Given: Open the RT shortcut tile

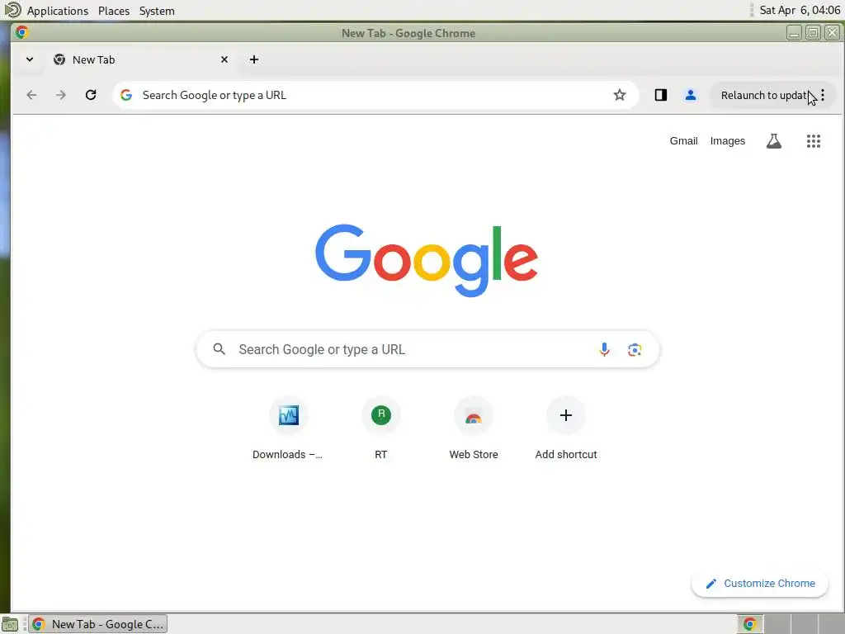Looking at the screenshot, I should tap(381, 428).
